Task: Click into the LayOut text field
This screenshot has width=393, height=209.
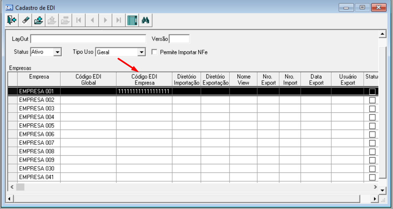Action: coord(88,39)
